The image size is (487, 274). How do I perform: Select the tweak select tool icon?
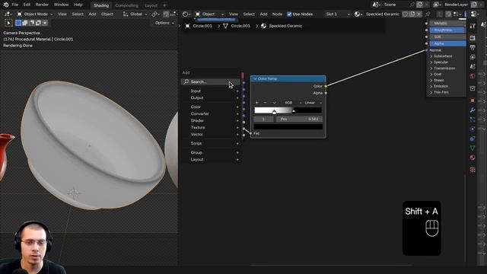point(8,23)
